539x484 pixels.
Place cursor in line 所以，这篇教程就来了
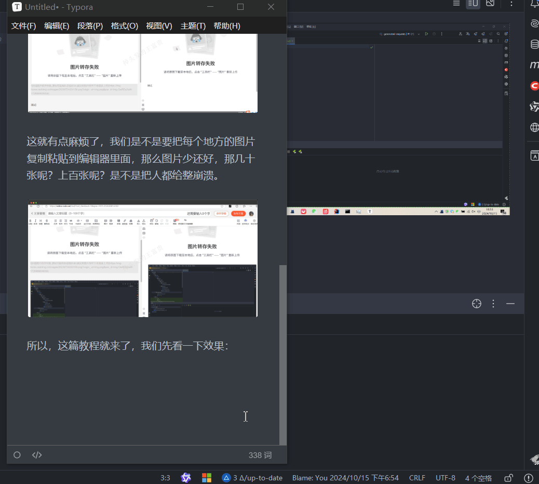click(x=127, y=346)
